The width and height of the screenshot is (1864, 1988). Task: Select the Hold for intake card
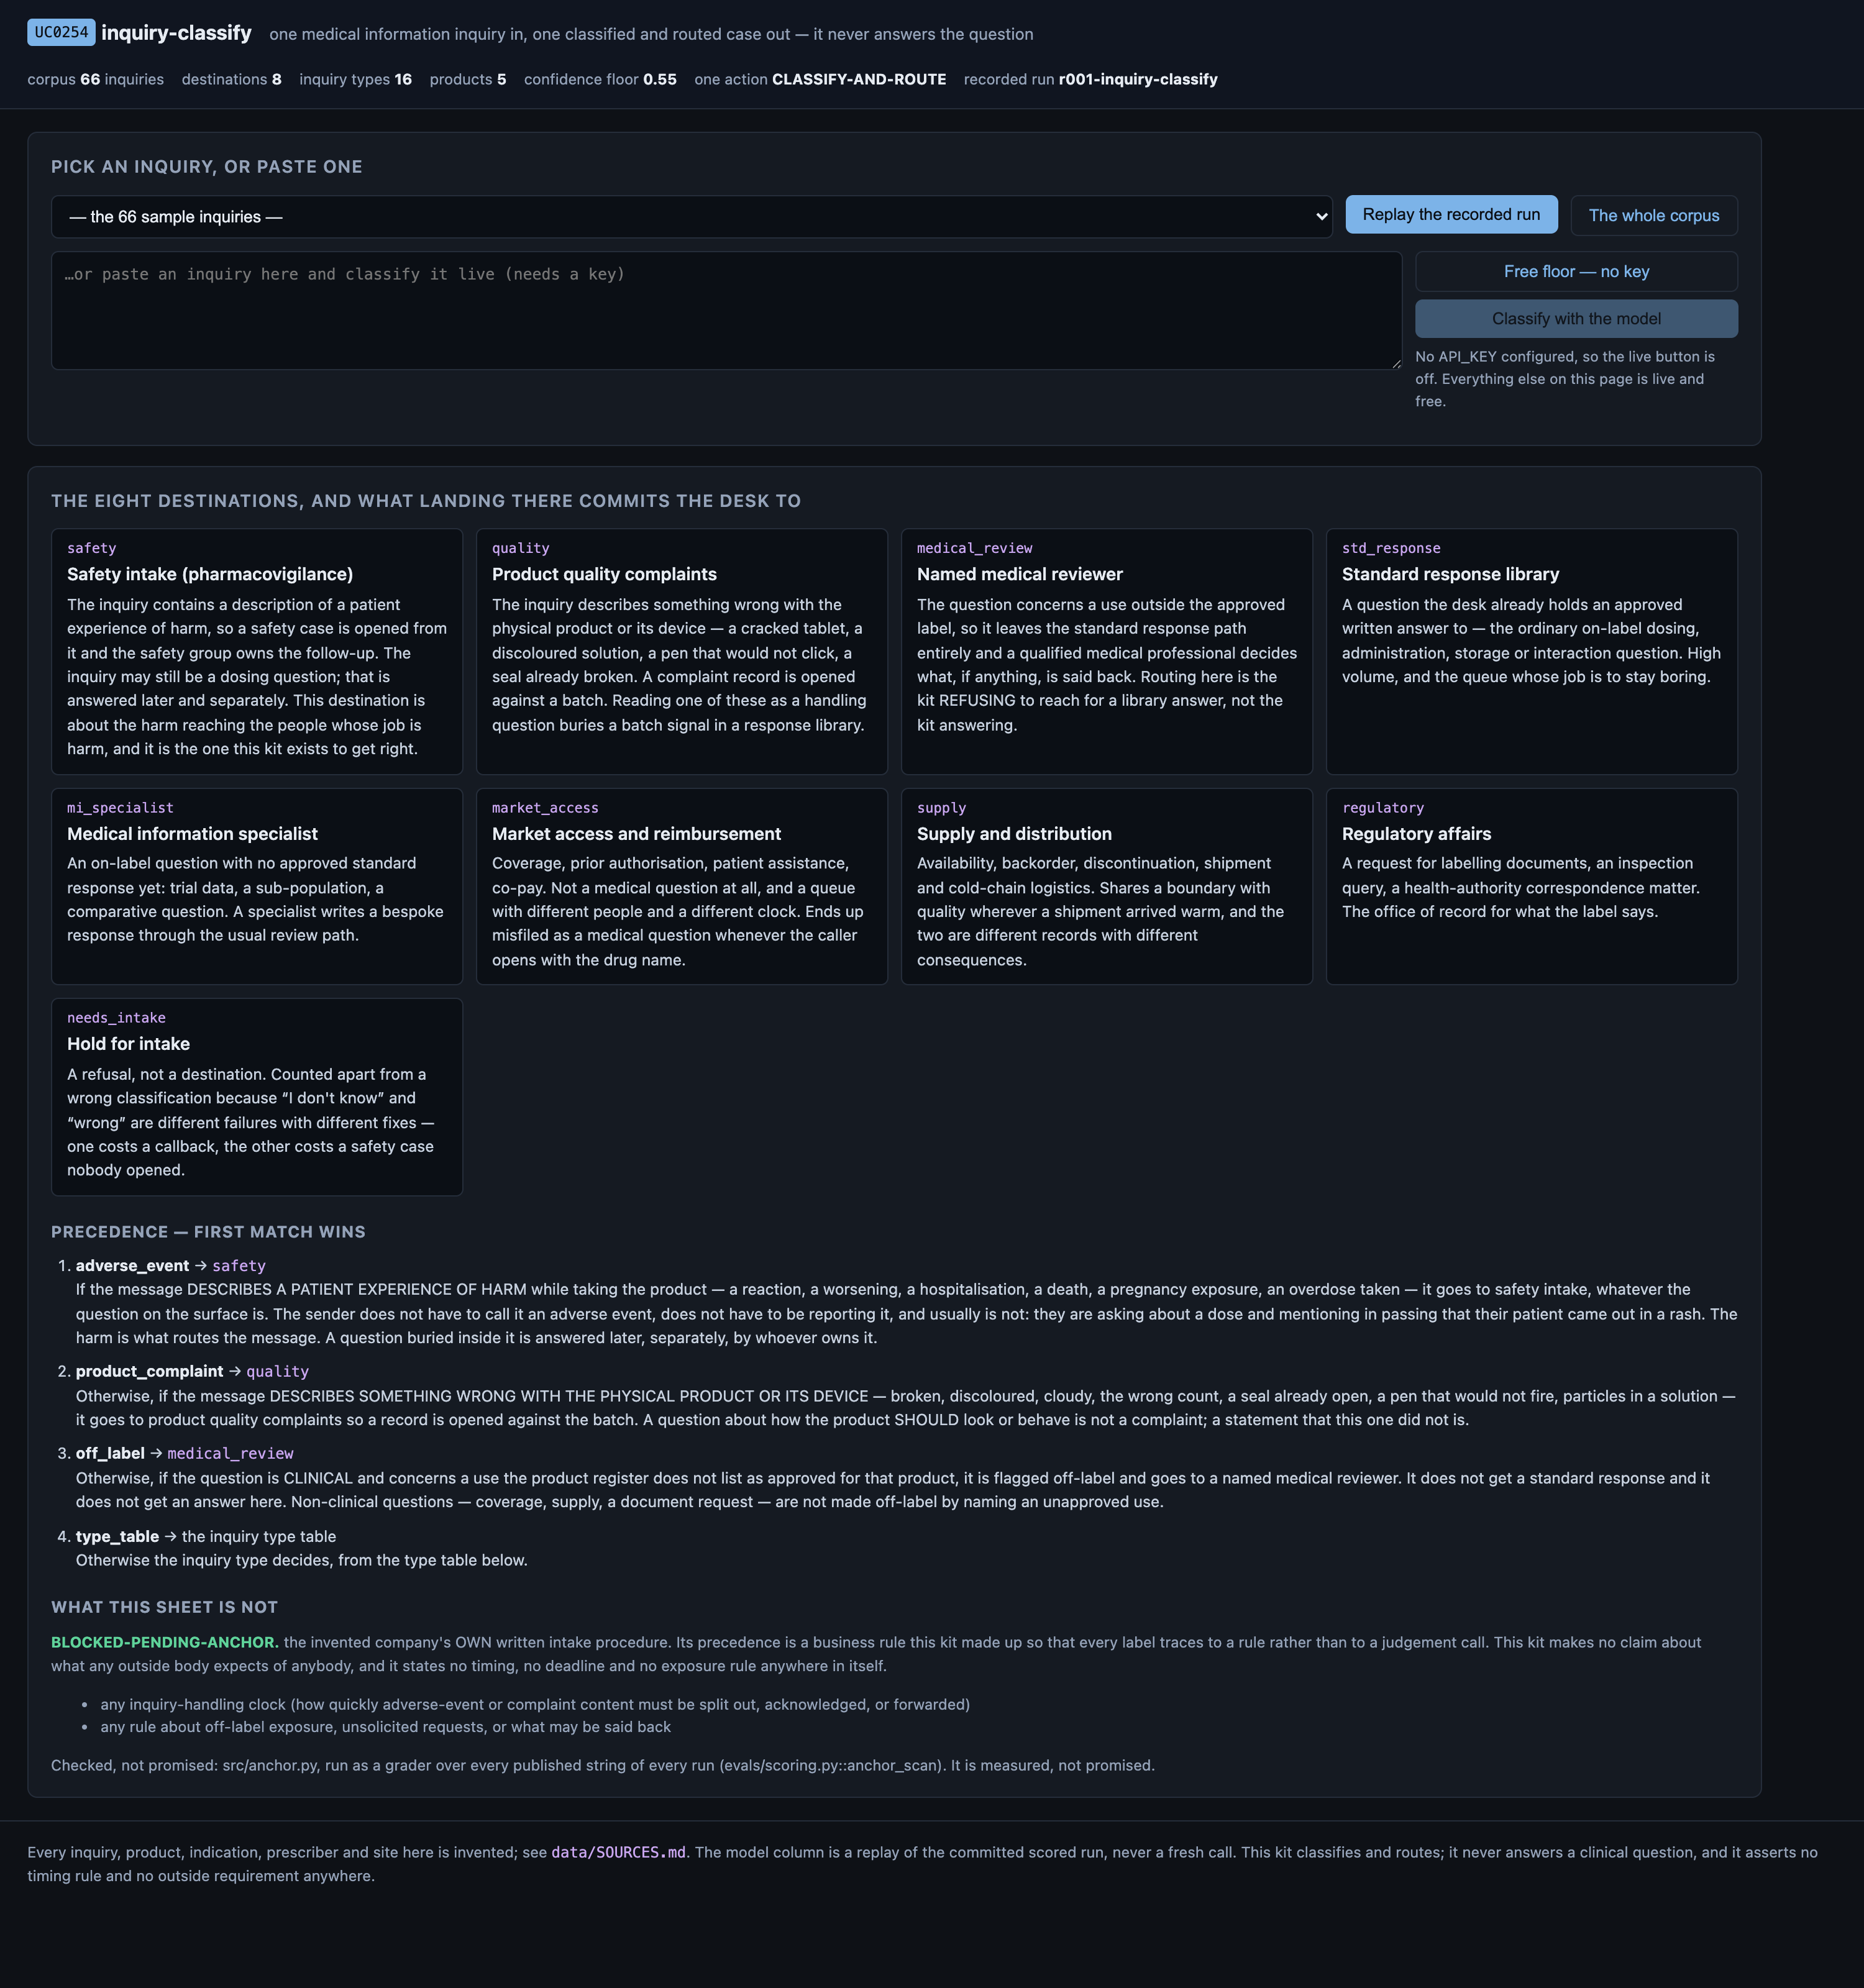click(x=257, y=1097)
